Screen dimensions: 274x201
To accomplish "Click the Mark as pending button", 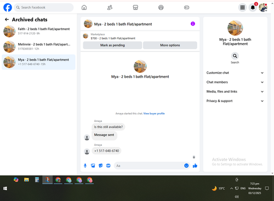I will [112, 45].
